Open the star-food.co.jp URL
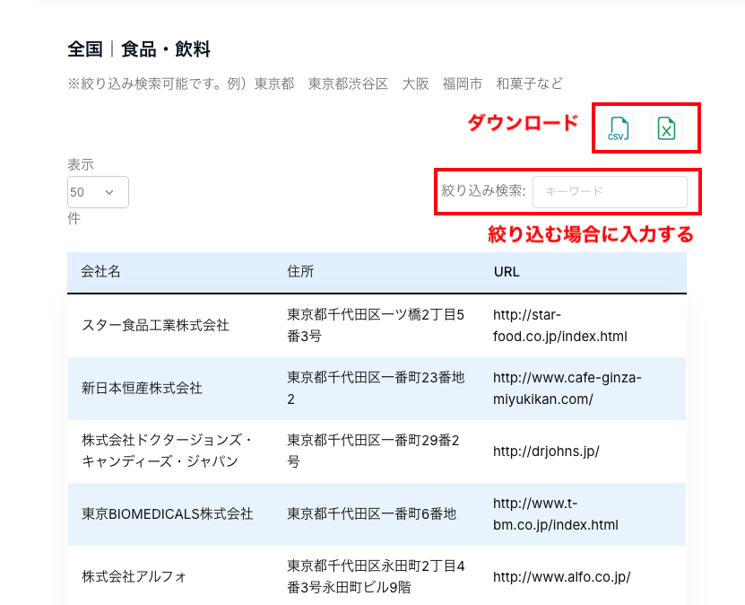Image resolution: width=745 pixels, height=605 pixels. 559,326
